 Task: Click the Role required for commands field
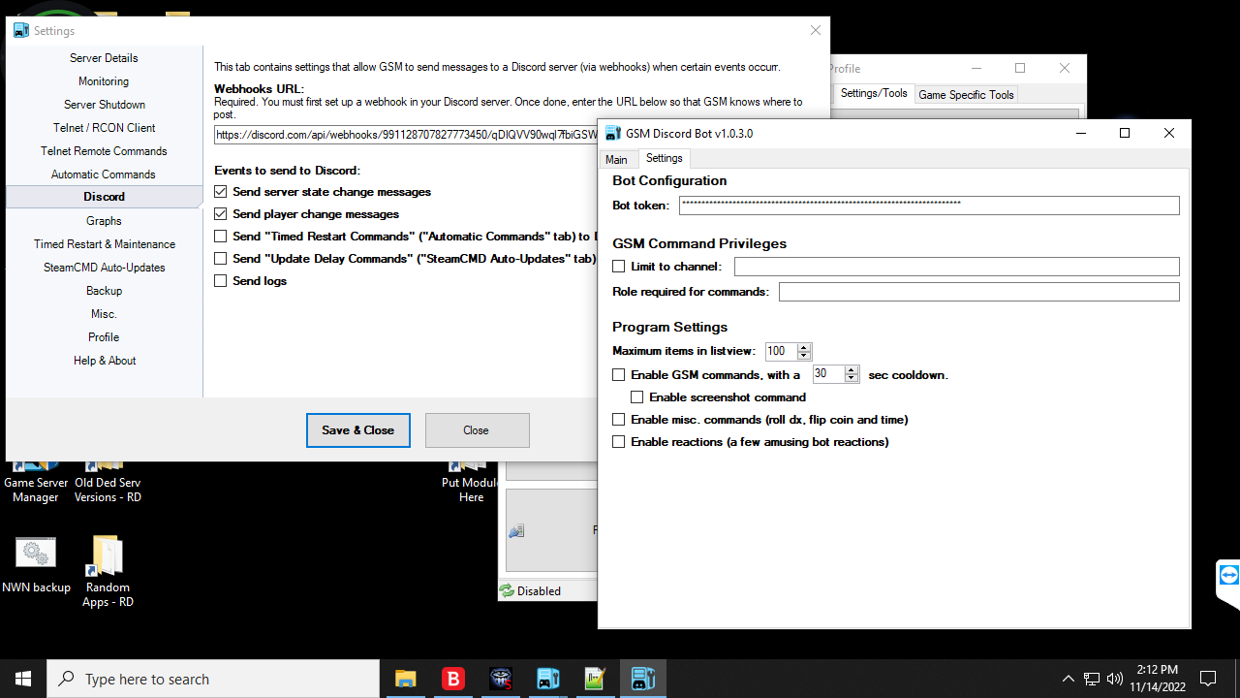pos(979,292)
